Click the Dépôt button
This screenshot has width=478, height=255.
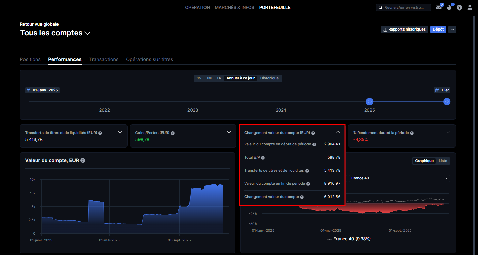coord(438,30)
